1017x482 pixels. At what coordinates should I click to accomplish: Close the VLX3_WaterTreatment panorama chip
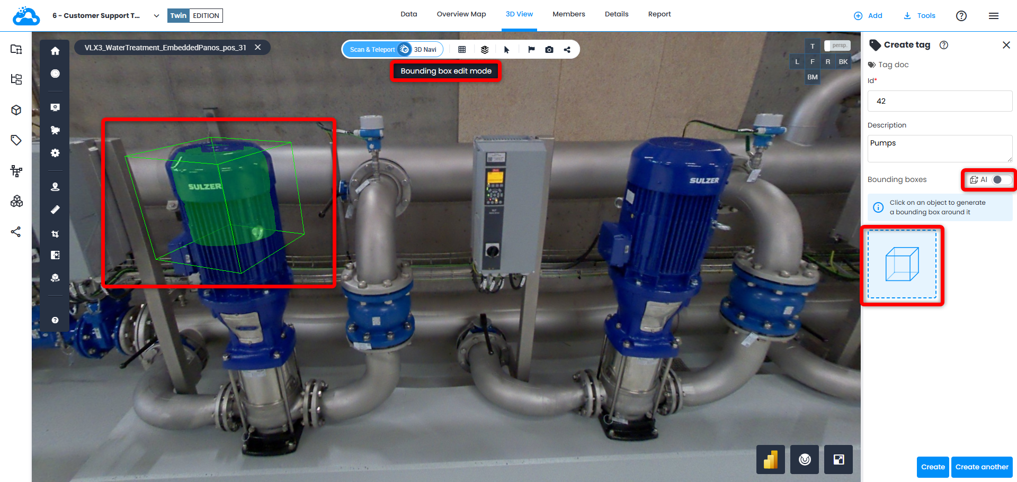(258, 48)
